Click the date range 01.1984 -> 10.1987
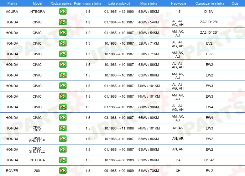The width and height of the screenshot is (245, 176). (119, 22)
